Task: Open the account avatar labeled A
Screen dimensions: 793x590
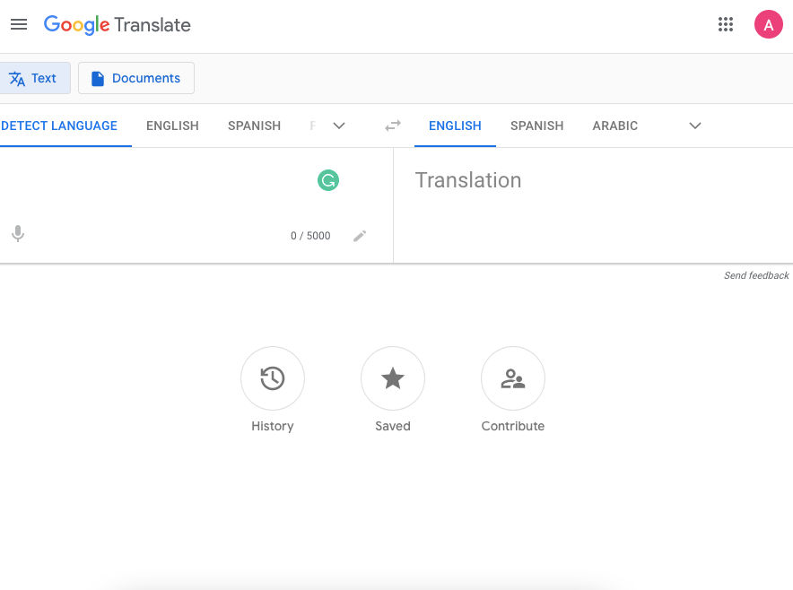Action: (768, 24)
